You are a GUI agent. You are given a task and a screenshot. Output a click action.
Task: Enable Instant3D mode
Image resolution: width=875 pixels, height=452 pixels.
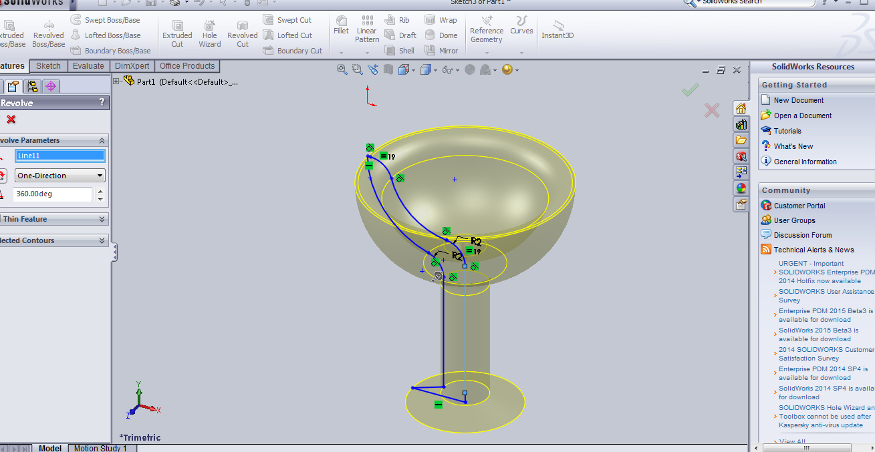point(557,31)
